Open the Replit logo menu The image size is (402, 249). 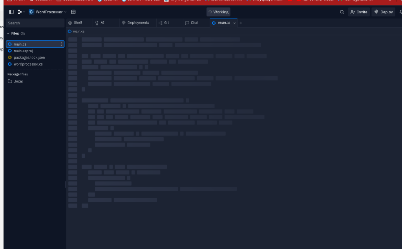pyautogui.click(x=21, y=12)
